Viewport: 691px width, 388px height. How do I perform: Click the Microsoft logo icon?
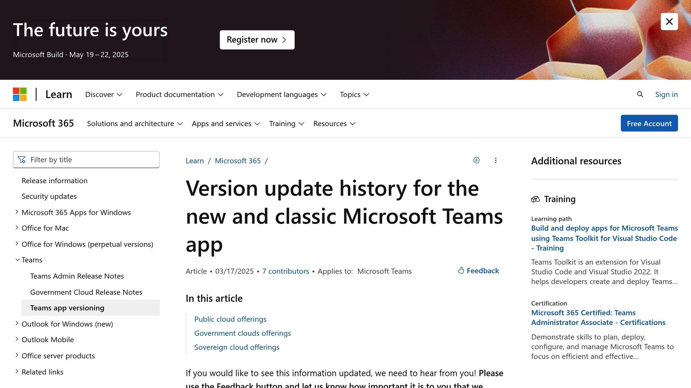(20, 94)
